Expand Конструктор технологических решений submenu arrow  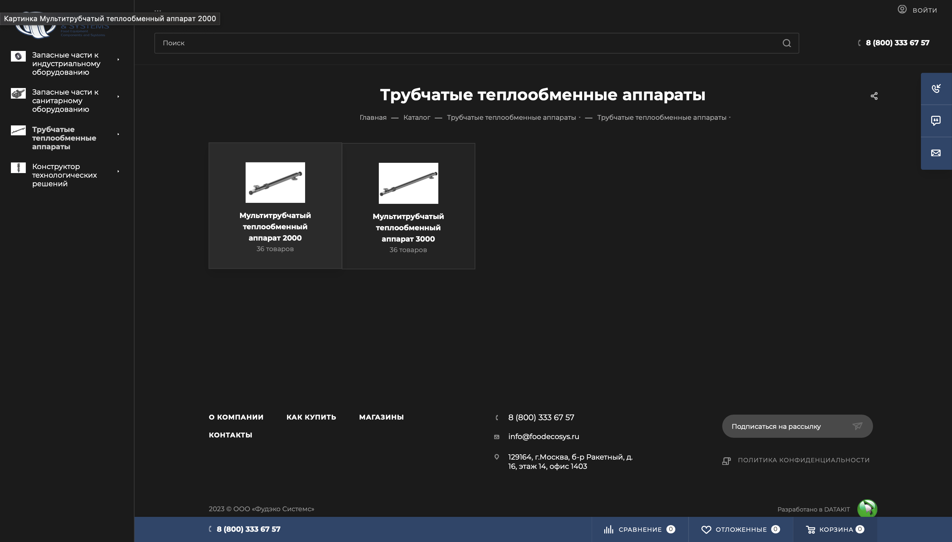click(x=118, y=171)
